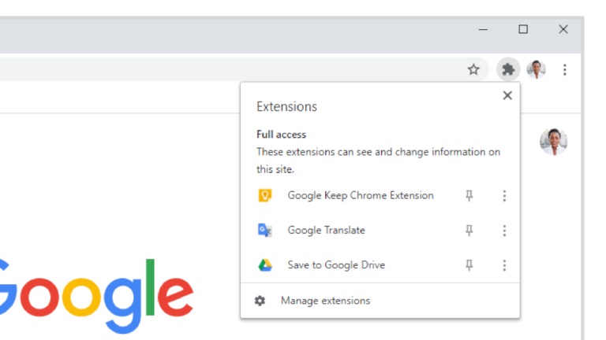Screen dimensions: 606x340
Task: Click the Google Keep extension icon
Action: click(265, 195)
